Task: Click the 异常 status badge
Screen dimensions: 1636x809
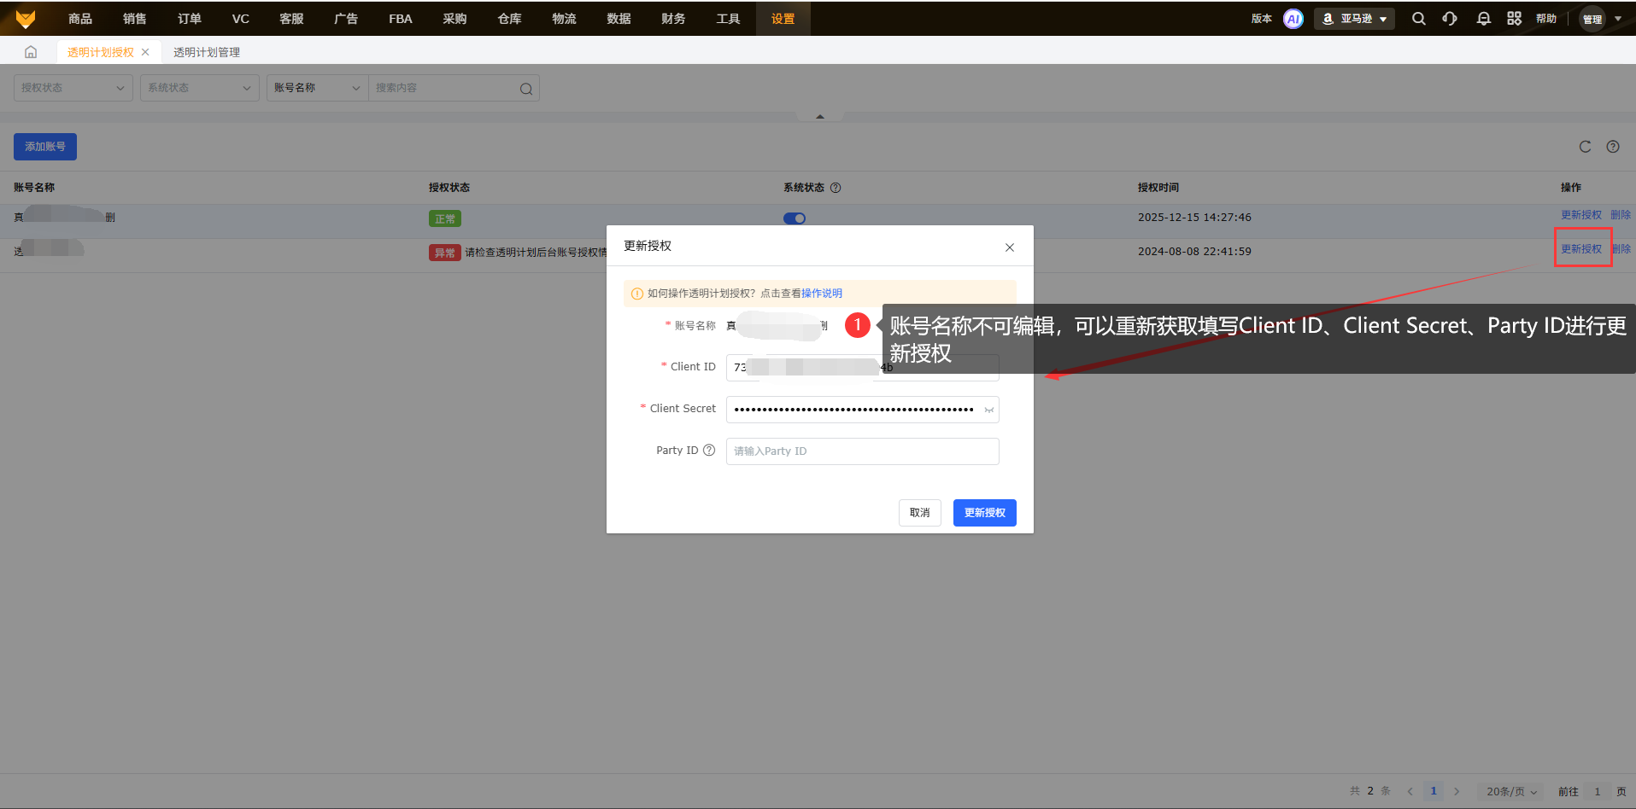Action: point(445,253)
